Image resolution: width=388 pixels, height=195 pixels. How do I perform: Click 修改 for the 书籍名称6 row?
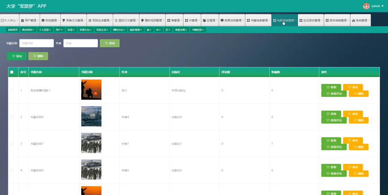coord(353,167)
